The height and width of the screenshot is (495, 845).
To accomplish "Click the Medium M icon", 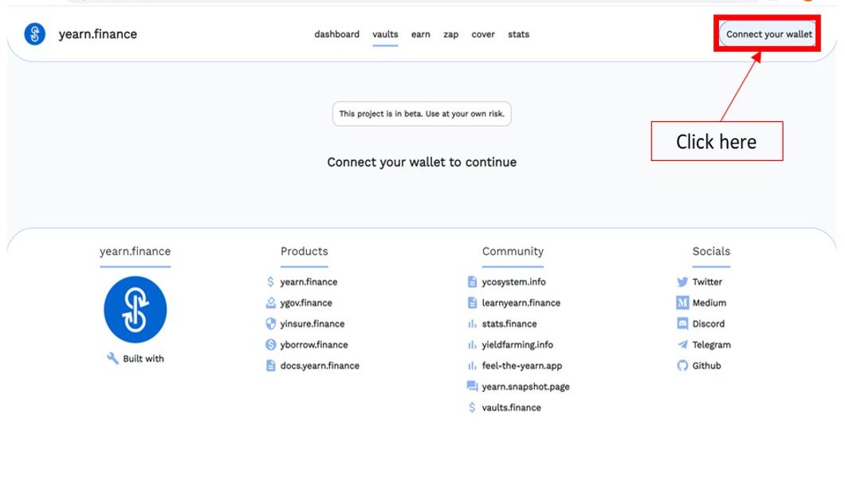I will tap(682, 303).
